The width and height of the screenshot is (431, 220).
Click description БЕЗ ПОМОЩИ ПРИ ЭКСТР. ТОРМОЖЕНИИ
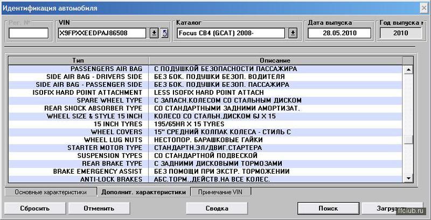[x=221, y=171]
